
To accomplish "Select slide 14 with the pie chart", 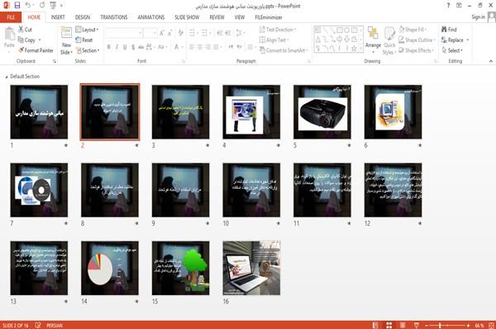I will point(110,268).
